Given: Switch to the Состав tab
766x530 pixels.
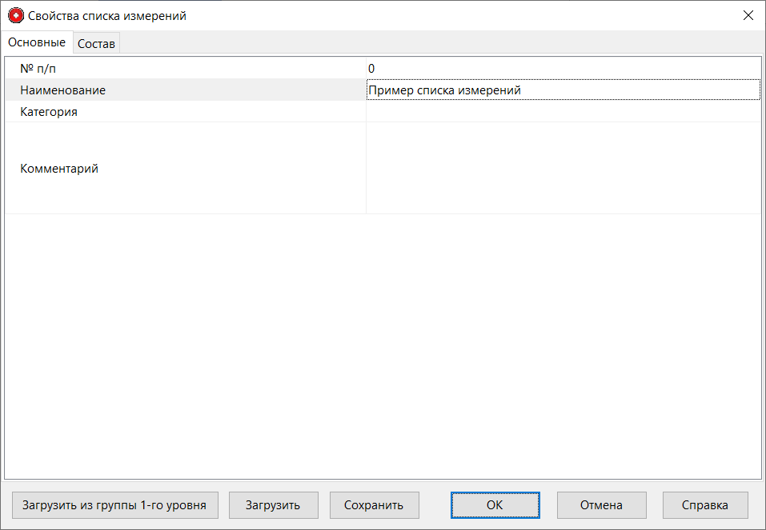Looking at the screenshot, I should click(x=96, y=43).
